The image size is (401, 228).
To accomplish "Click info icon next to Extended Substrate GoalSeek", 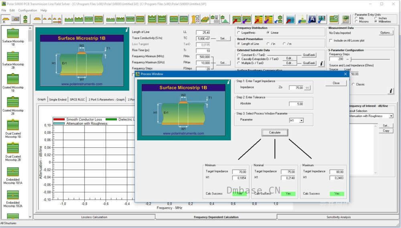I will [x=322, y=63].
